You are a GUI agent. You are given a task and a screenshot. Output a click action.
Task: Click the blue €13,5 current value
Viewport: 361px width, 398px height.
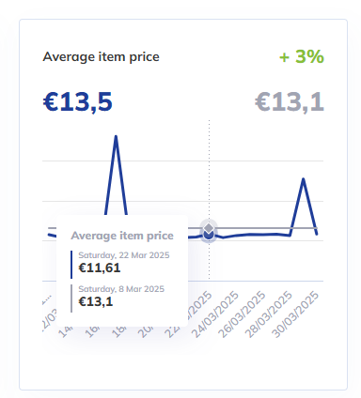77,102
